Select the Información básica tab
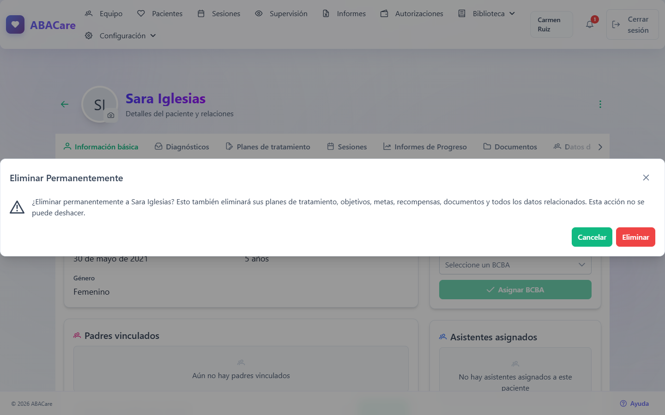665x415 pixels. 101,147
